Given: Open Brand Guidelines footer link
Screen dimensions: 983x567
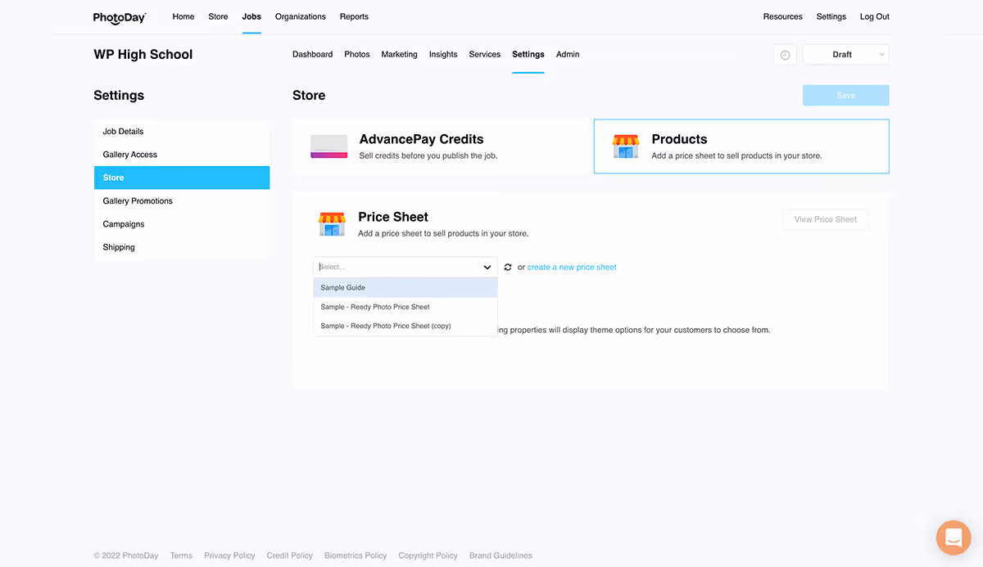Looking at the screenshot, I should click(x=501, y=556).
